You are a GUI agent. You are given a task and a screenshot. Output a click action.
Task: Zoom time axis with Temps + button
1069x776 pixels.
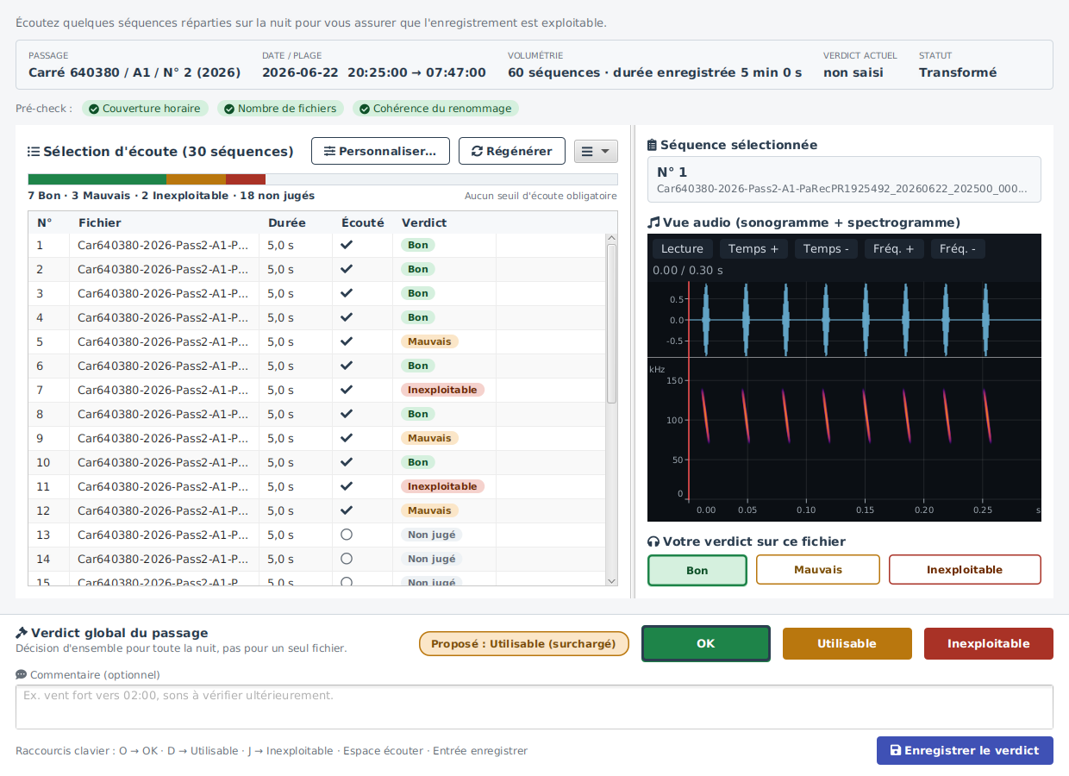pyautogui.click(x=753, y=249)
